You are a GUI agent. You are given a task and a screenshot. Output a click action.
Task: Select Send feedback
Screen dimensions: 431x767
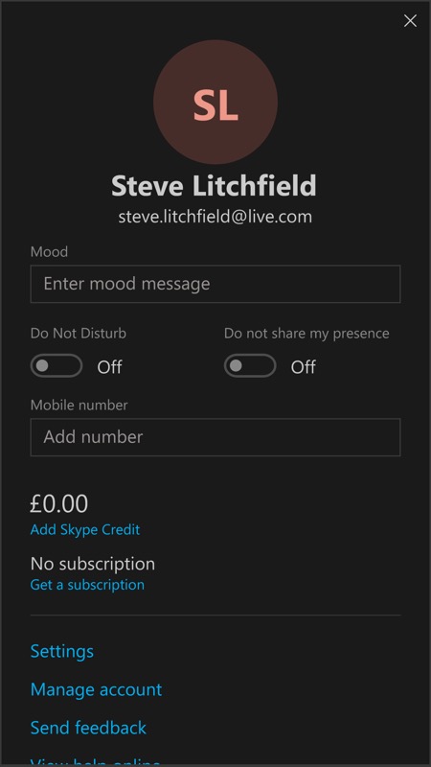point(88,728)
